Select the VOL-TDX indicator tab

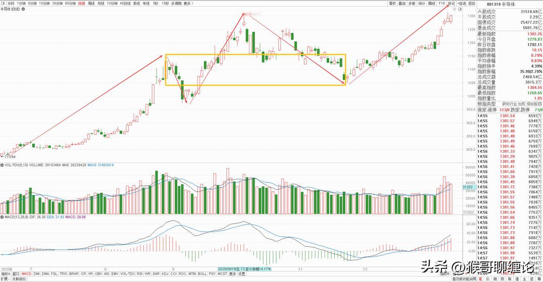point(128,274)
